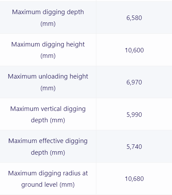Image resolution: width=172 pixels, height=195 pixels.
Task: Select the 5,990 value
Action: point(134,114)
